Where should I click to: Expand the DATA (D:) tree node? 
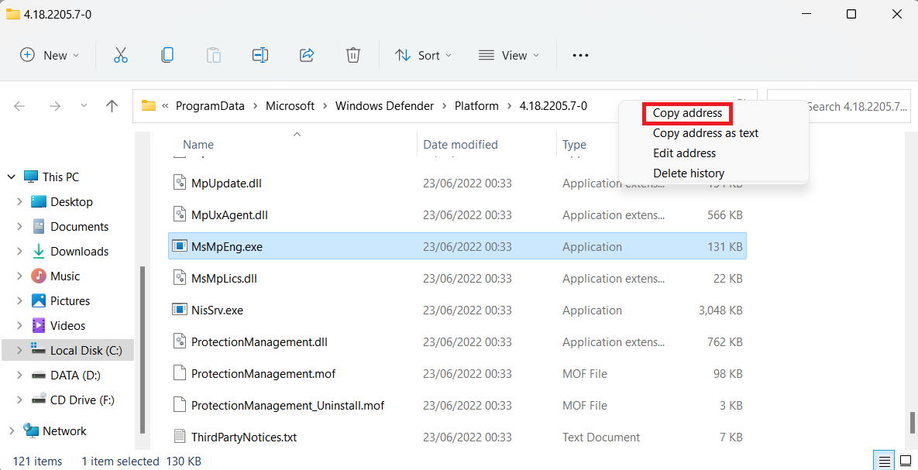[x=19, y=376]
